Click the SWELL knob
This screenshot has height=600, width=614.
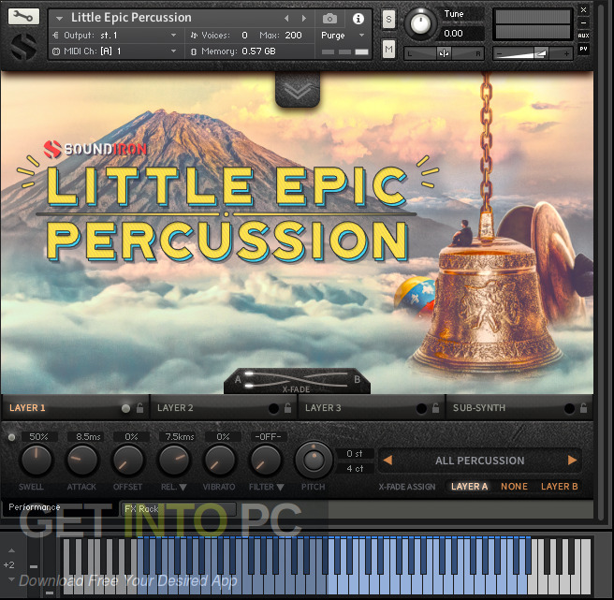pyautogui.click(x=37, y=461)
